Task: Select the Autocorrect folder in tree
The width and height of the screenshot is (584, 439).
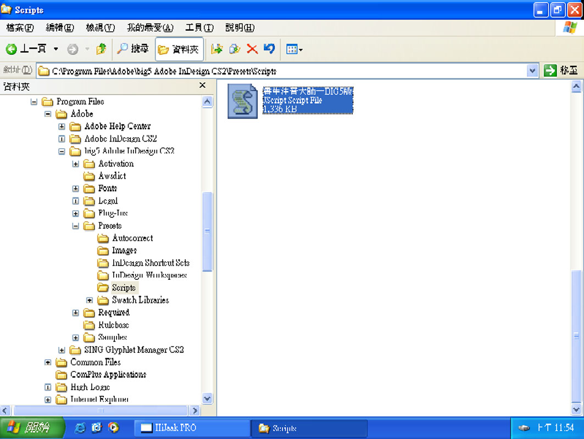Action: [x=132, y=238]
